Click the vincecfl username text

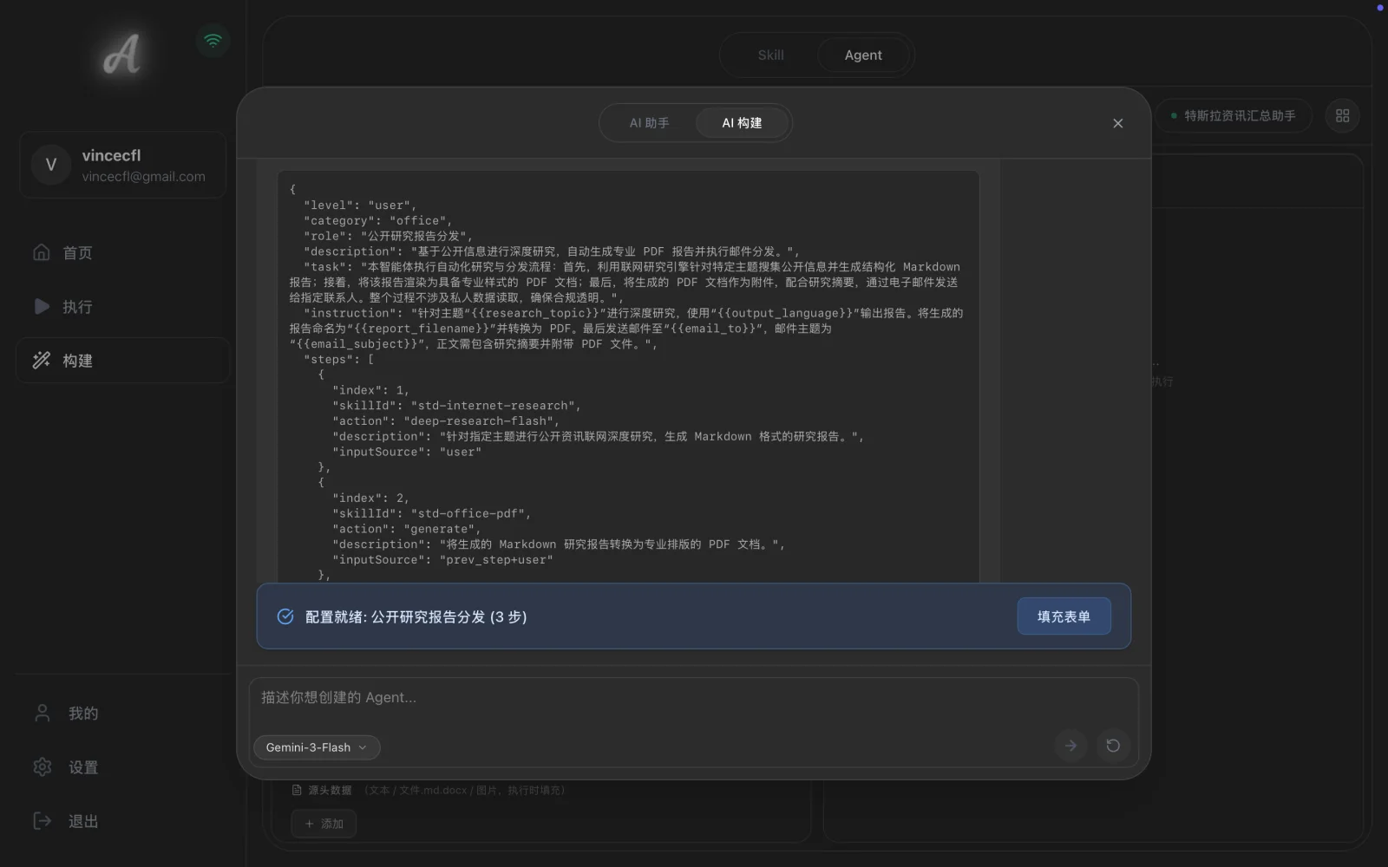pos(111,155)
